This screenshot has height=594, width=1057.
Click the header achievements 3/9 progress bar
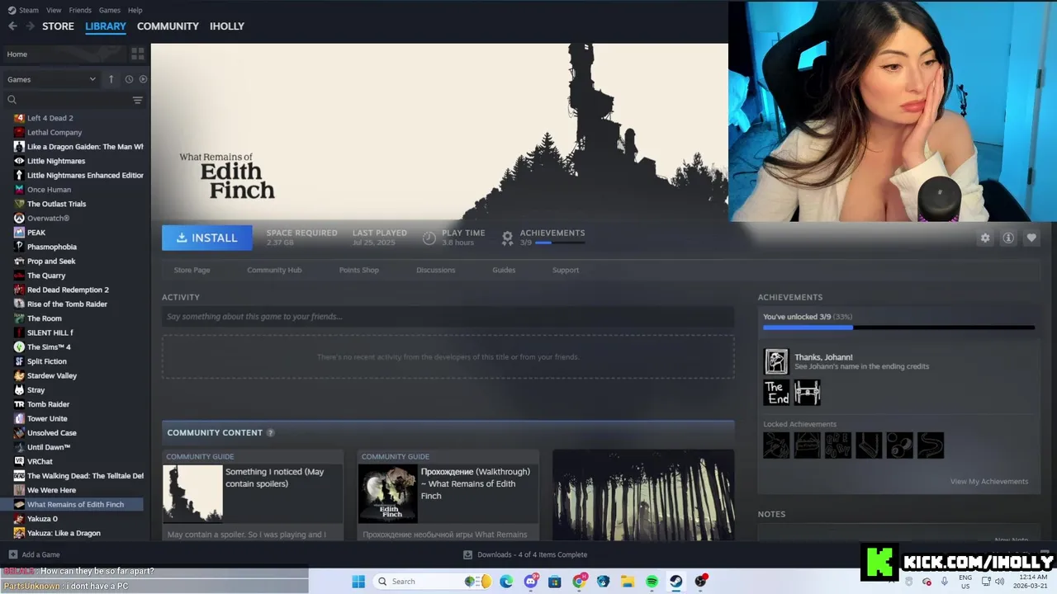pyautogui.click(x=560, y=243)
